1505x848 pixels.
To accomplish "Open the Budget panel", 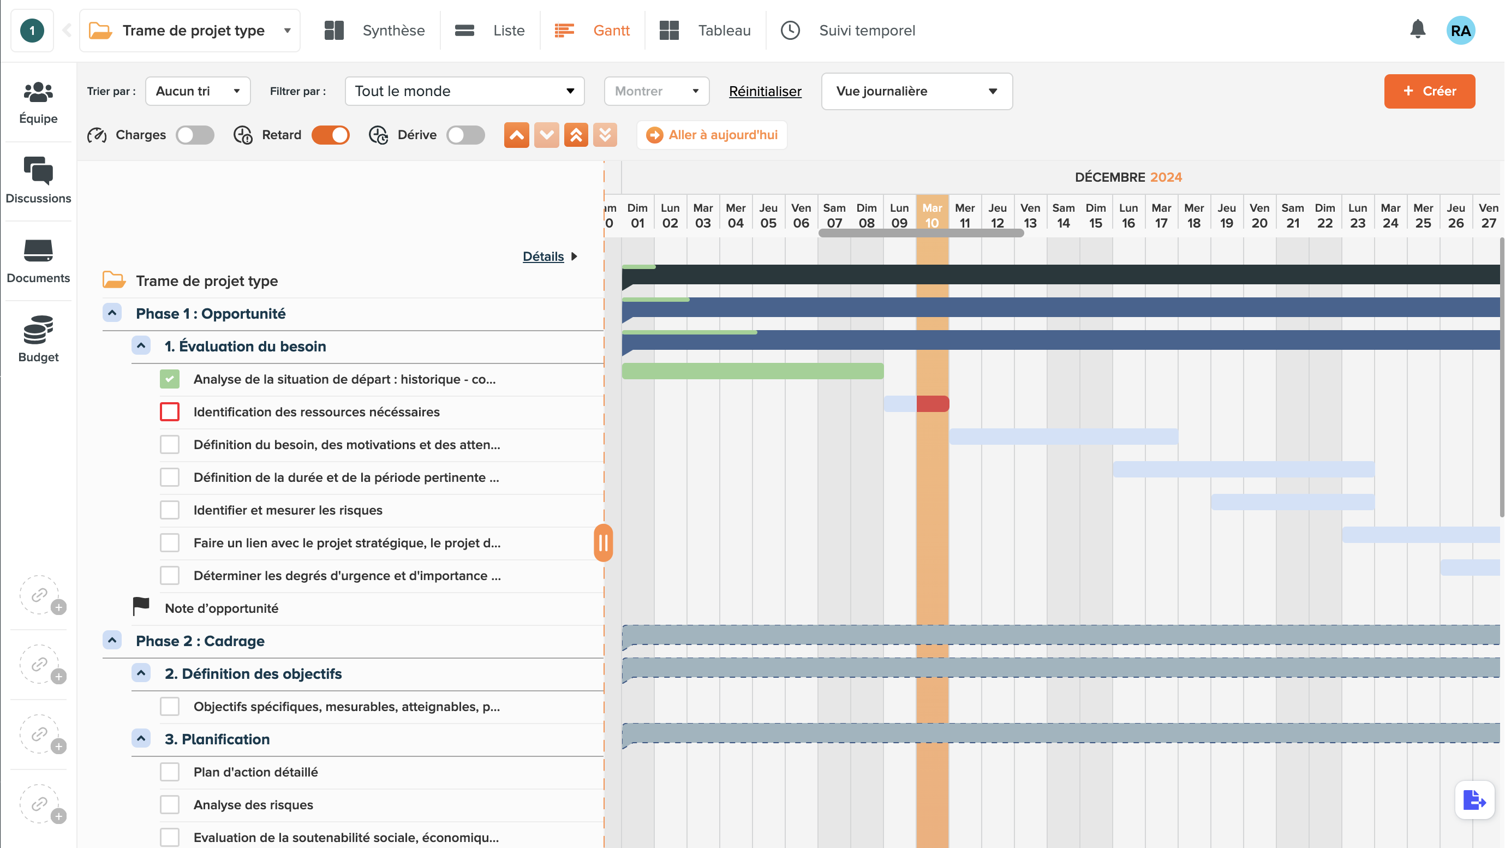I will pyautogui.click(x=39, y=341).
